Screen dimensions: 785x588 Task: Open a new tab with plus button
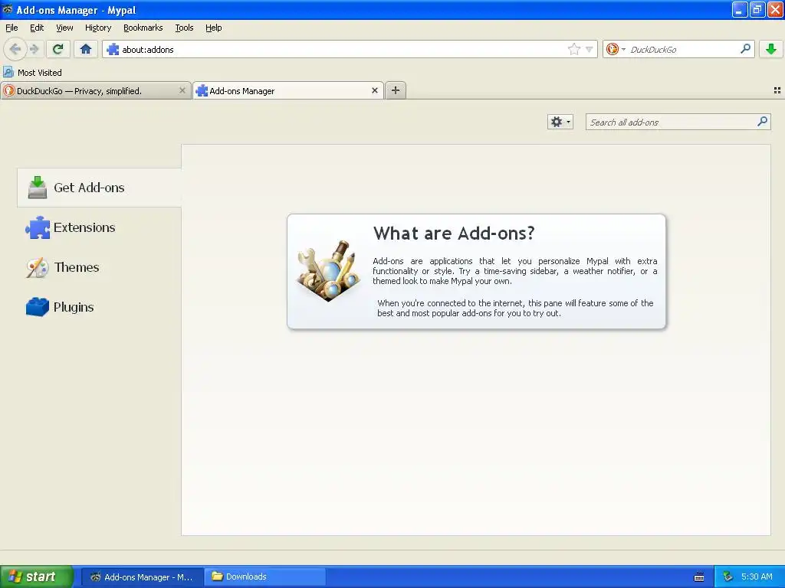tap(396, 90)
